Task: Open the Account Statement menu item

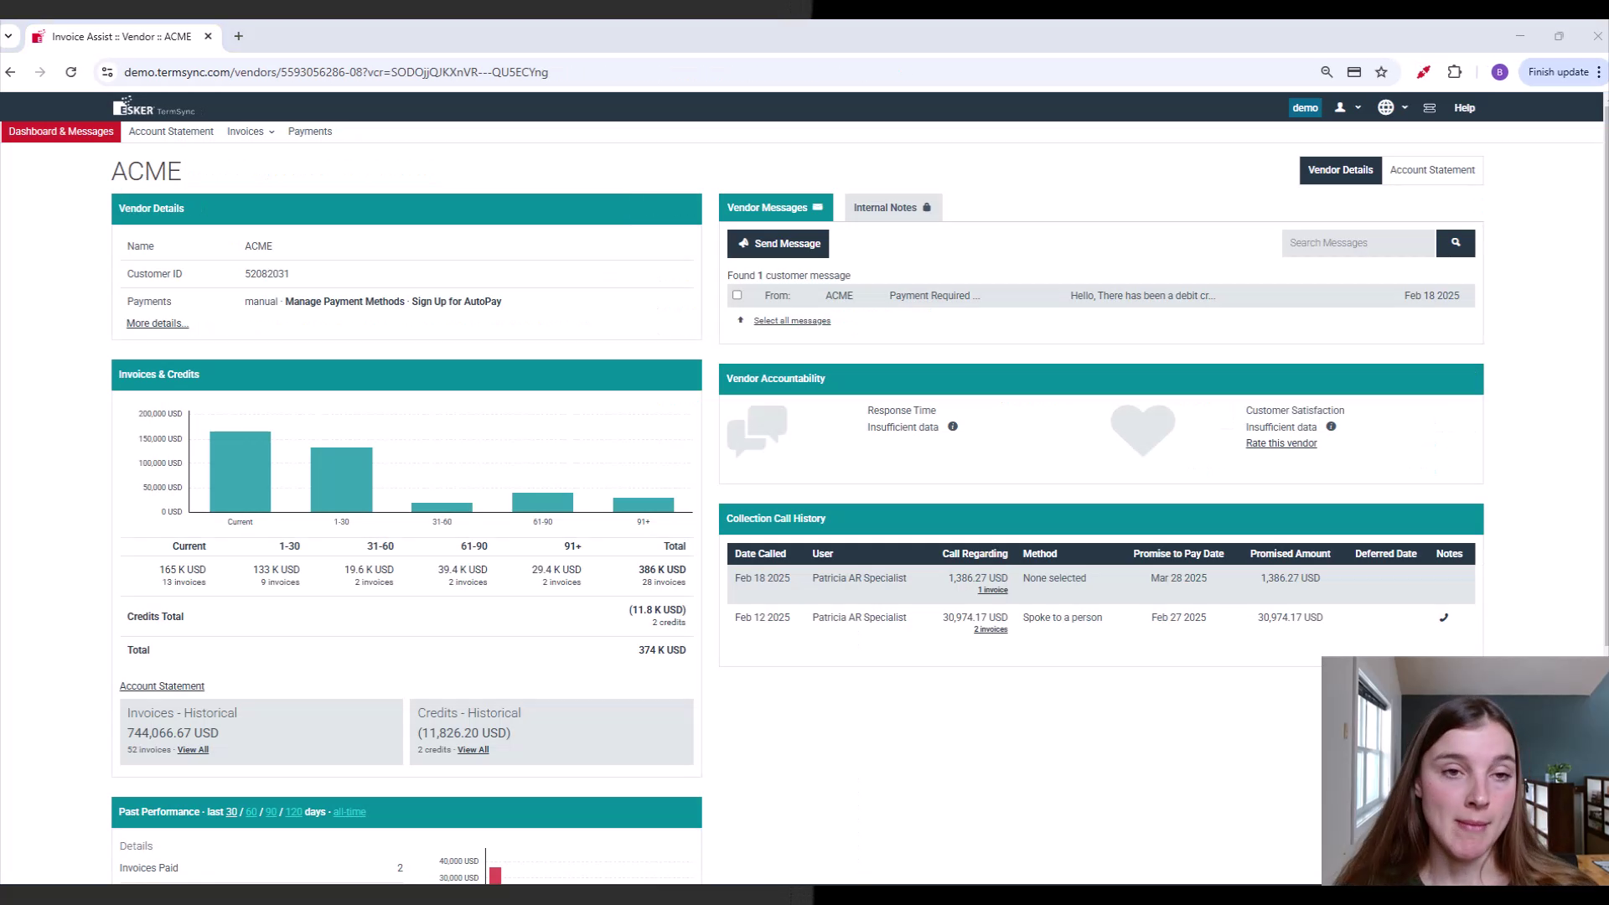Action: coord(171,132)
